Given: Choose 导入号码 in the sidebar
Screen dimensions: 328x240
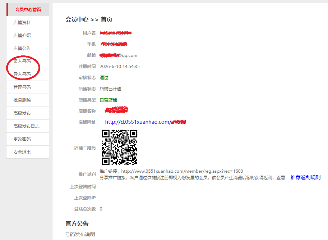Looking at the screenshot, I should click(x=28, y=74).
